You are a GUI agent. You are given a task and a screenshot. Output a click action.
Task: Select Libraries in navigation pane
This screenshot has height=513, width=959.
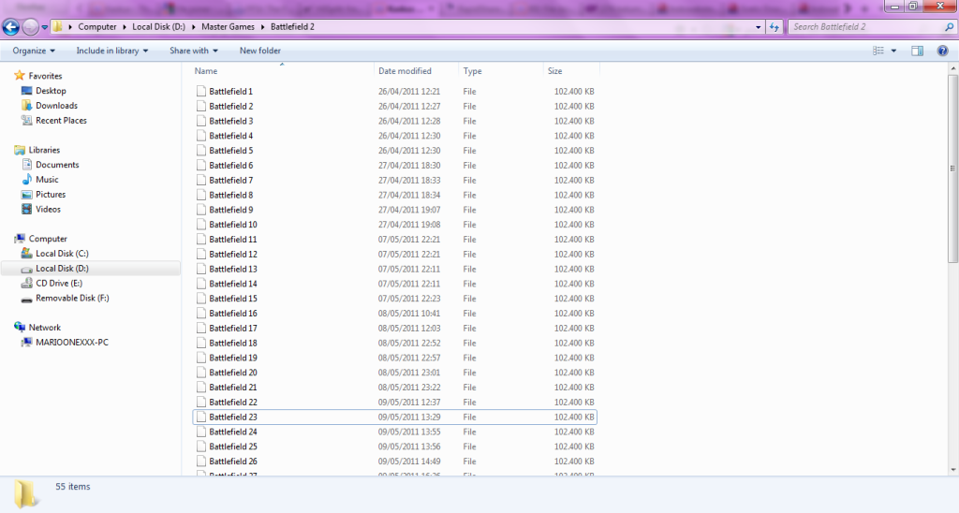44,150
